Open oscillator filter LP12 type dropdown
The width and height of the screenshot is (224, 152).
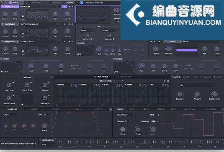point(86,54)
